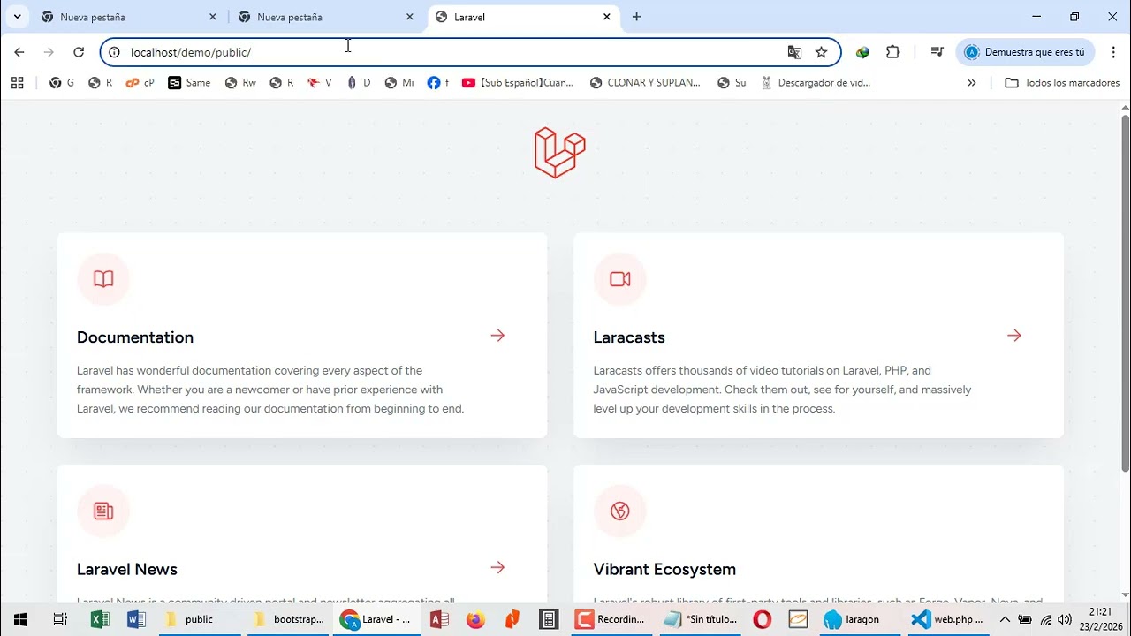
Task: Open the cP bookmark
Action: (140, 83)
